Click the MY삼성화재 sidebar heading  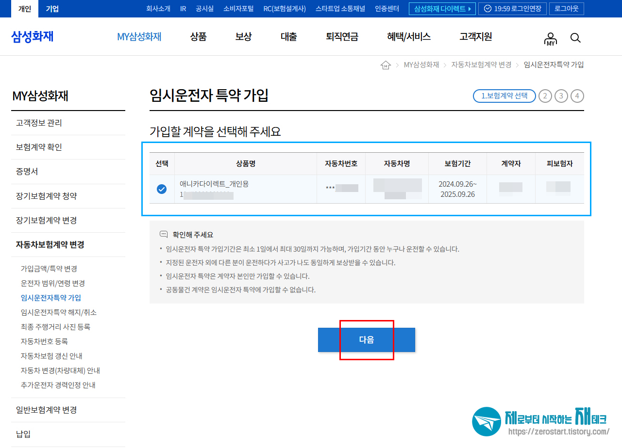tap(40, 96)
